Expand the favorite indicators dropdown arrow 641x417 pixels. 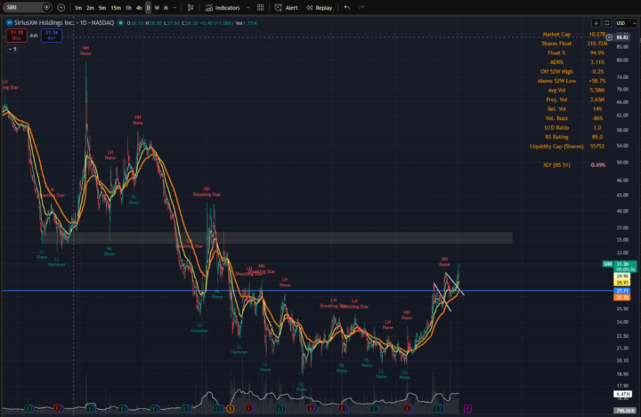coord(248,8)
